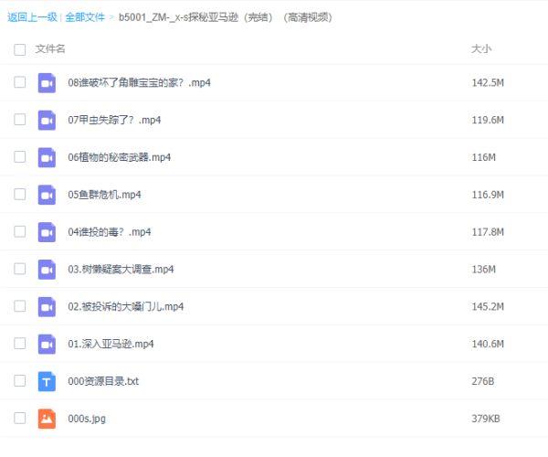The image size is (548, 457).
Task: Tick the checkbox for 000s.jpg
Action: [20, 420]
